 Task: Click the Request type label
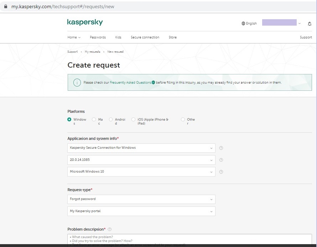[80, 190]
